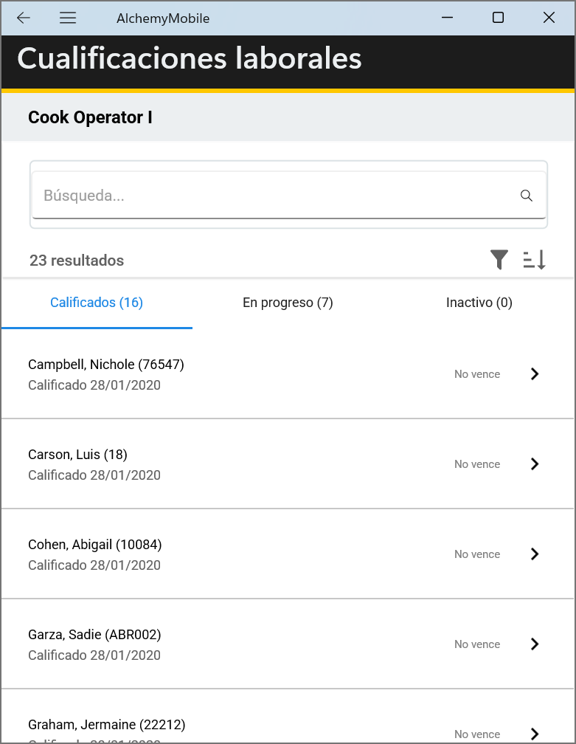The height and width of the screenshot is (744, 576).
Task: Select Cohen, Abigail (10084) entry
Action: [x=95, y=545]
